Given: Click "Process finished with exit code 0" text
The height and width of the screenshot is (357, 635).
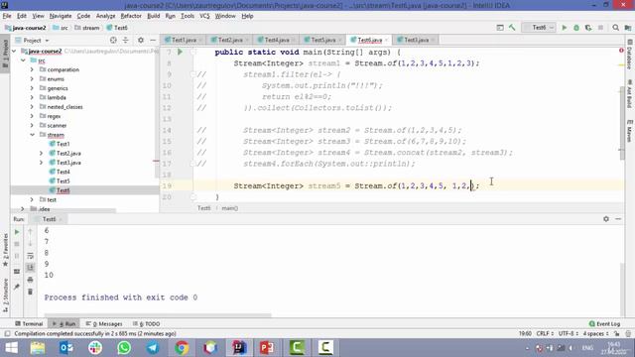Looking at the screenshot, I should (121, 297).
